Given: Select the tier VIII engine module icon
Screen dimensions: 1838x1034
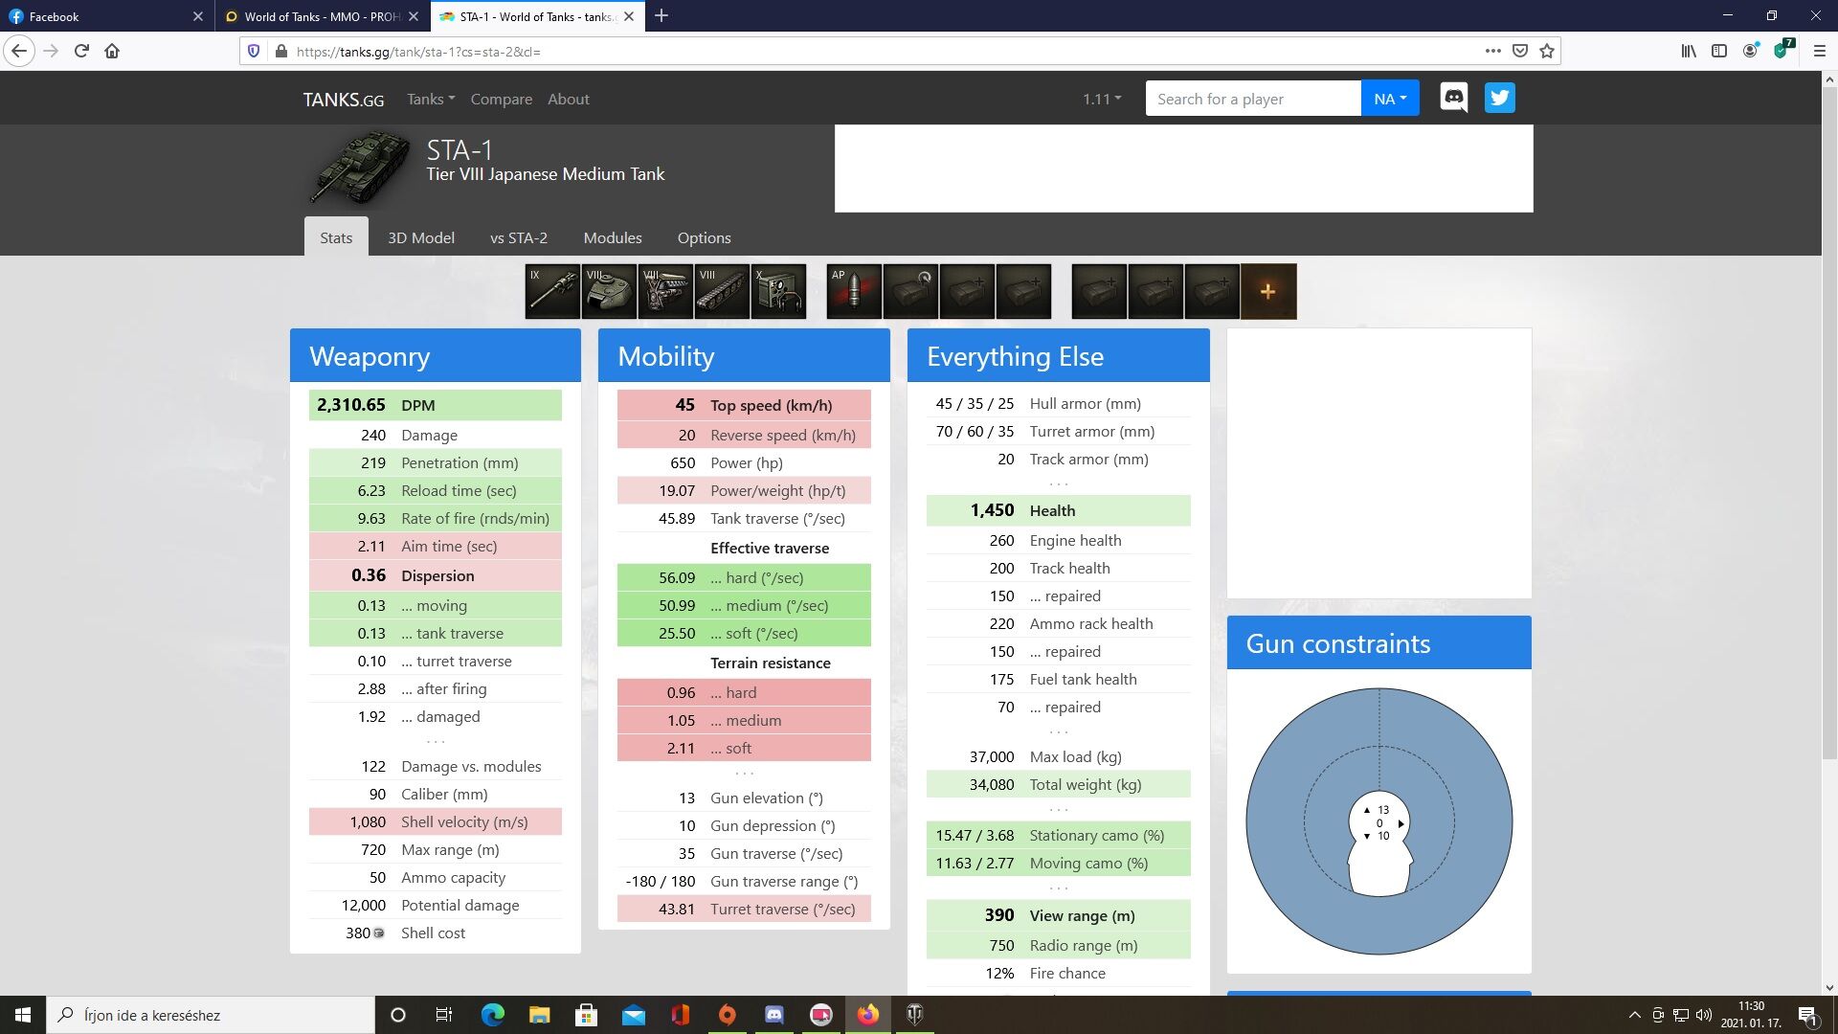Looking at the screenshot, I should coord(665,291).
